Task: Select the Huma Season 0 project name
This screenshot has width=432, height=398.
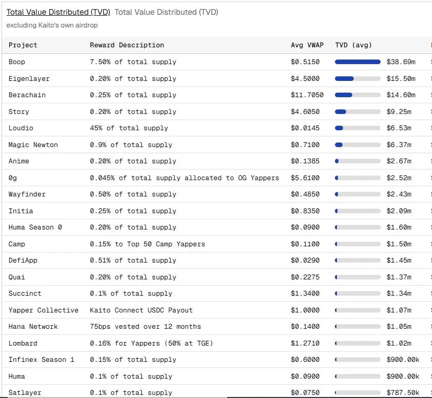Action: [35, 228]
